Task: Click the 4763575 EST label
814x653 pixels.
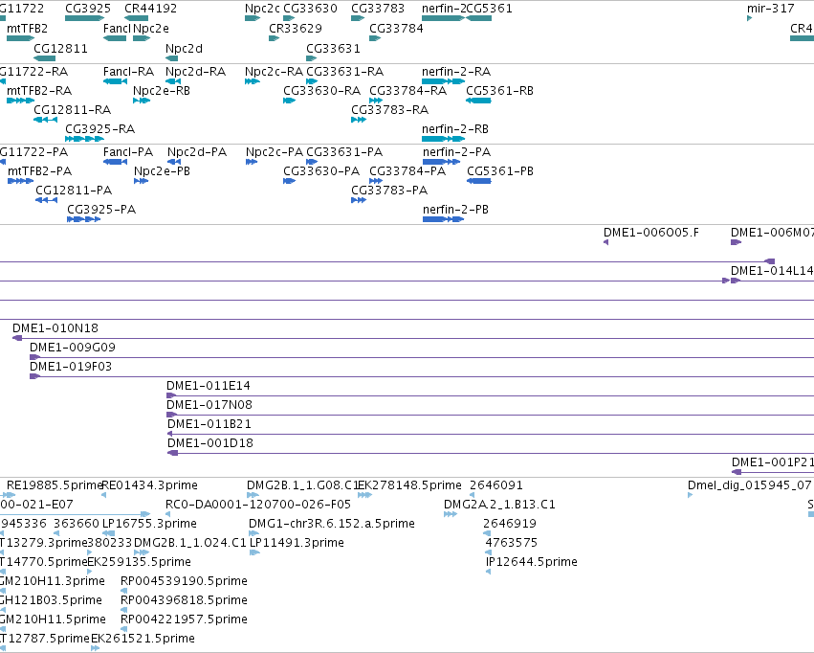Action: click(x=511, y=543)
